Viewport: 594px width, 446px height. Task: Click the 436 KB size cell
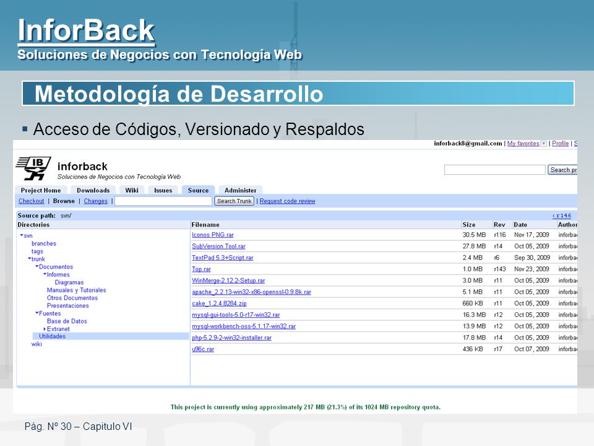click(472, 349)
